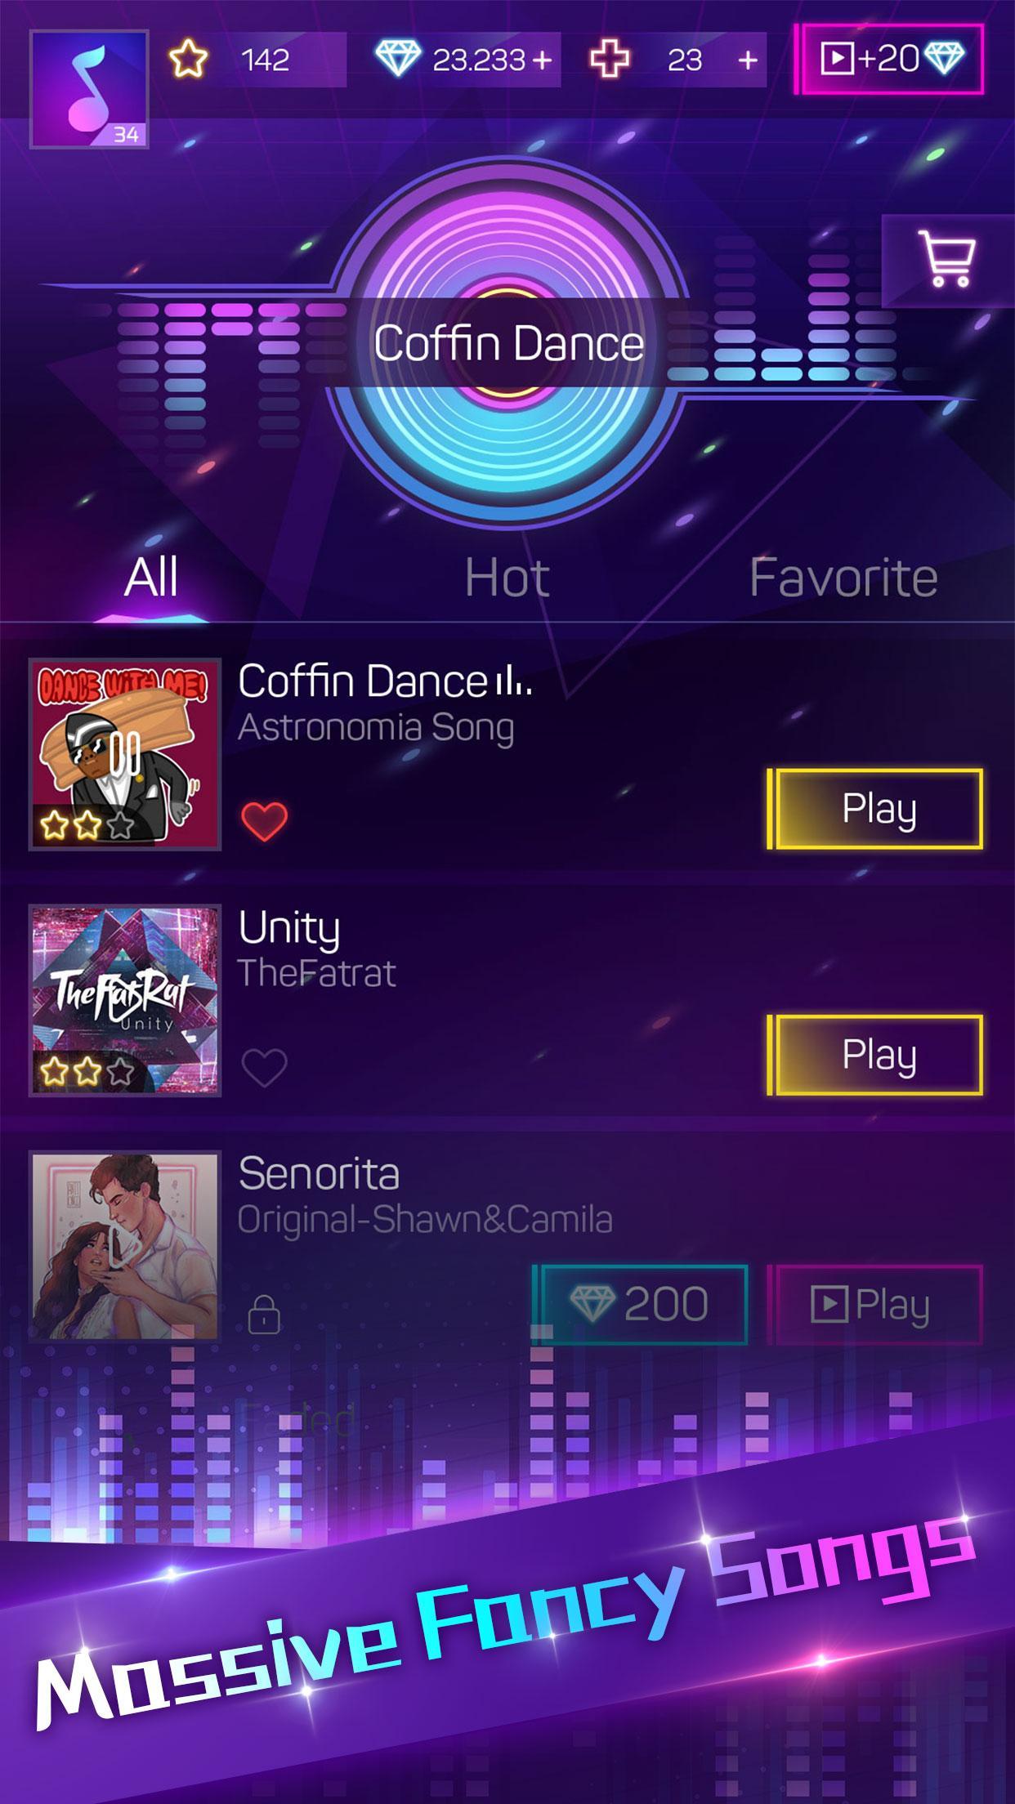Select the All tab

coord(151,578)
